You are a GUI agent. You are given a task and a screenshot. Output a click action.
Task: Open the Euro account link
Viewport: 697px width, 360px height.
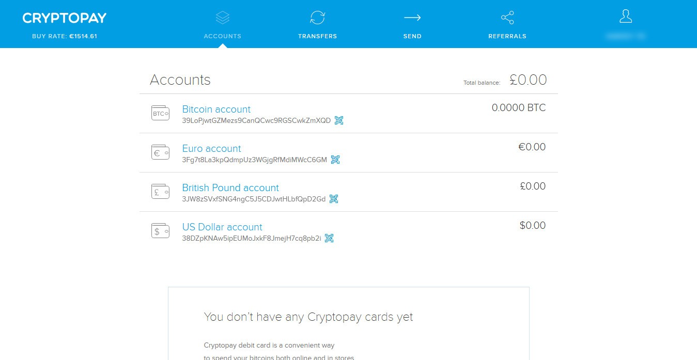tap(211, 148)
